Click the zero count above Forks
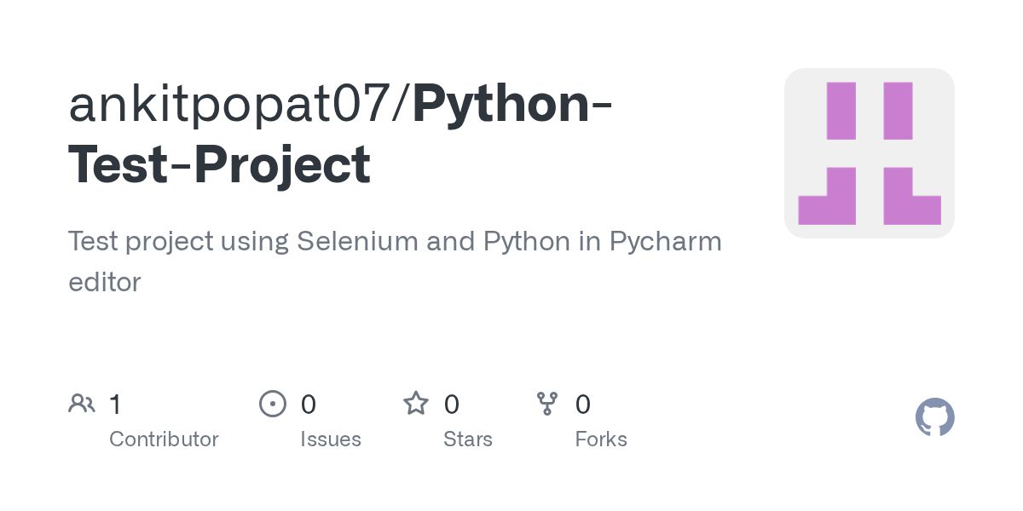Screen dimensions: 1023x511 (x=582, y=404)
